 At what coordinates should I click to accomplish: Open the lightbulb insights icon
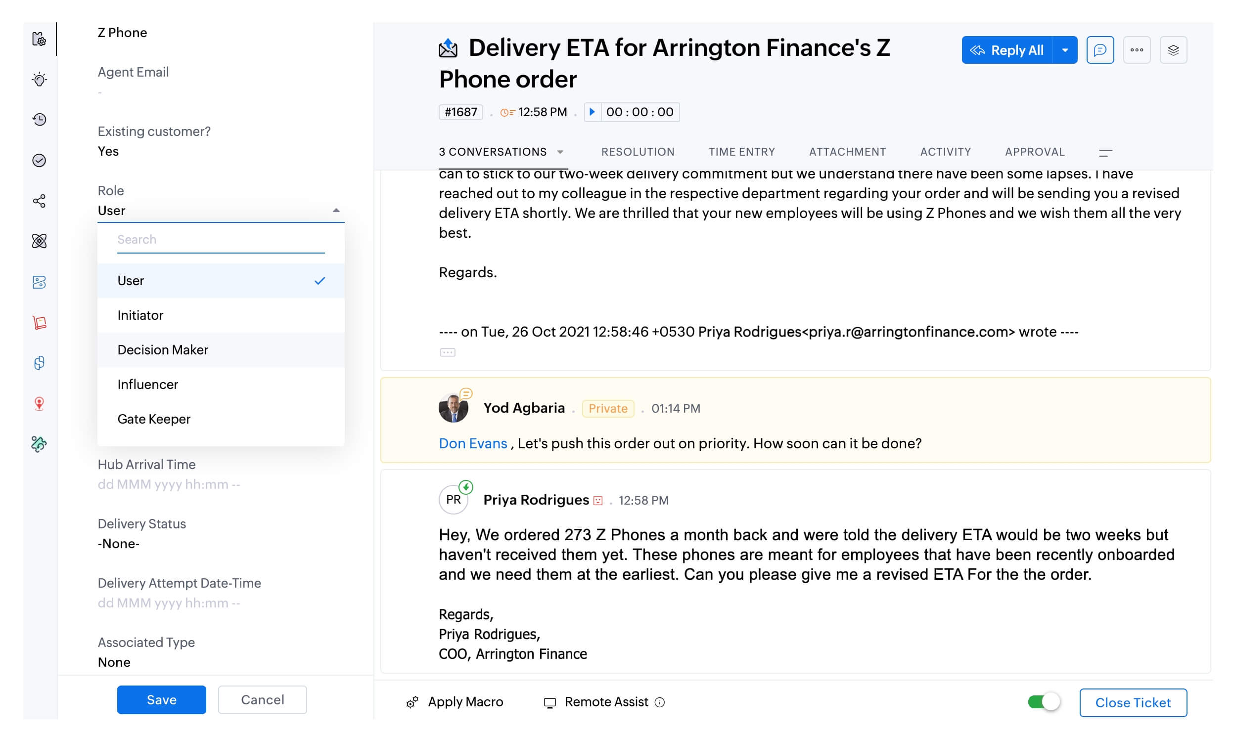point(39,80)
